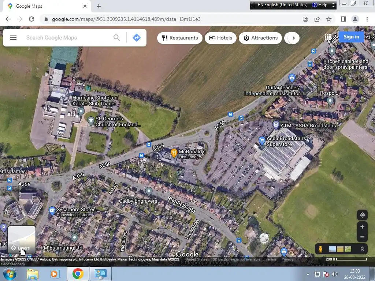
Task: Open the Google apps grid
Action: point(328,37)
